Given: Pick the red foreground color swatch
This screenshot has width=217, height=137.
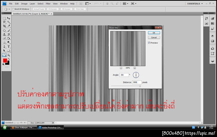Looking at the screenshot, I should tap(5, 60).
